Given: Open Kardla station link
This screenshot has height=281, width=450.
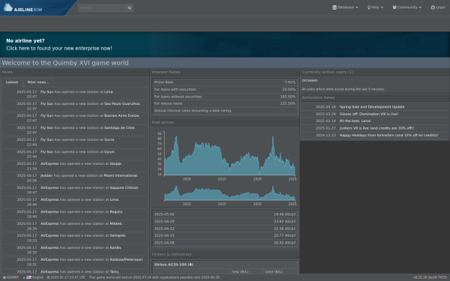Looking at the screenshot, I should [115, 247].
